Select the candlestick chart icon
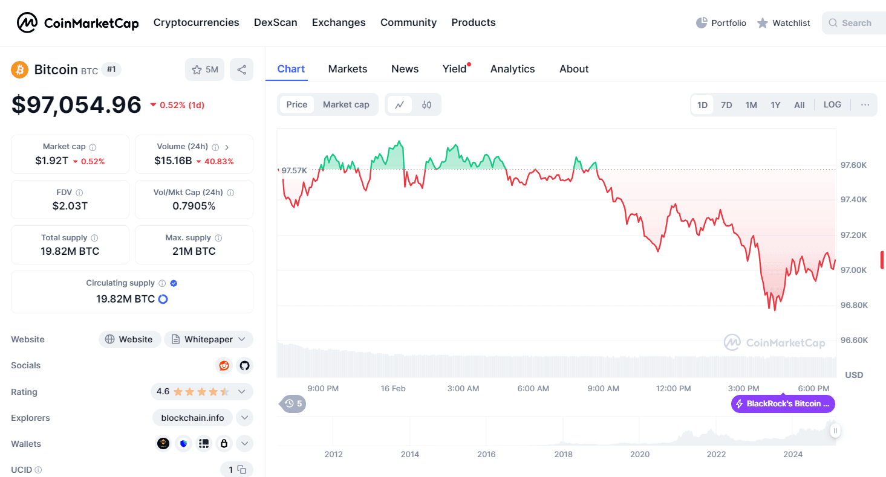The image size is (886, 477). [426, 104]
